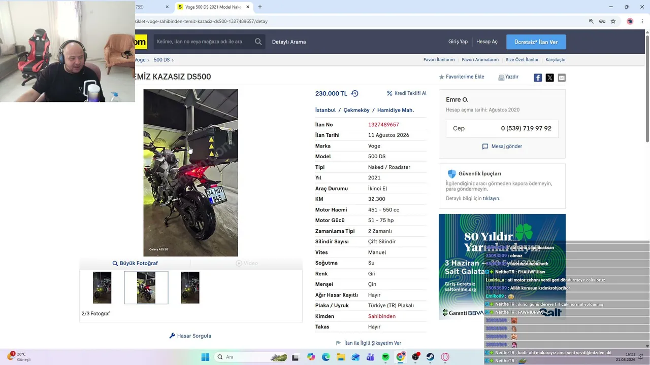Click the Mesaj gönder link
Screen dimensions: 650x365
[x=507, y=147]
